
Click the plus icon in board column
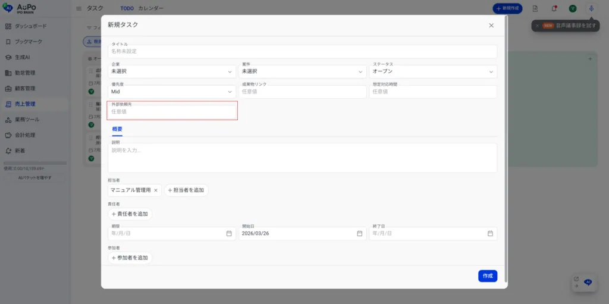[x=591, y=59]
